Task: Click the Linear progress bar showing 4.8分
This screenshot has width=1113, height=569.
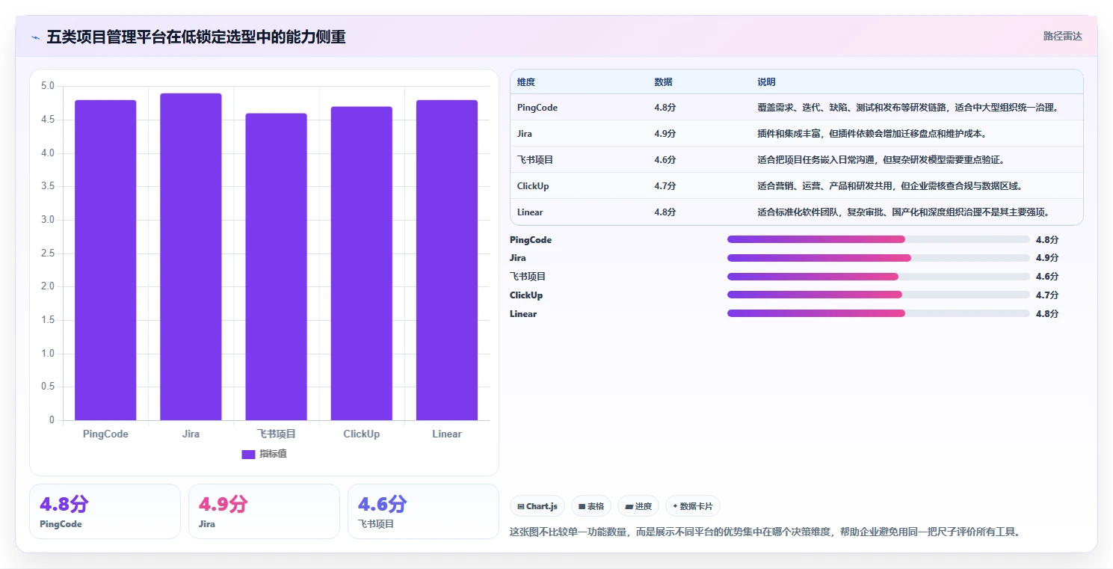Action: tap(878, 313)
